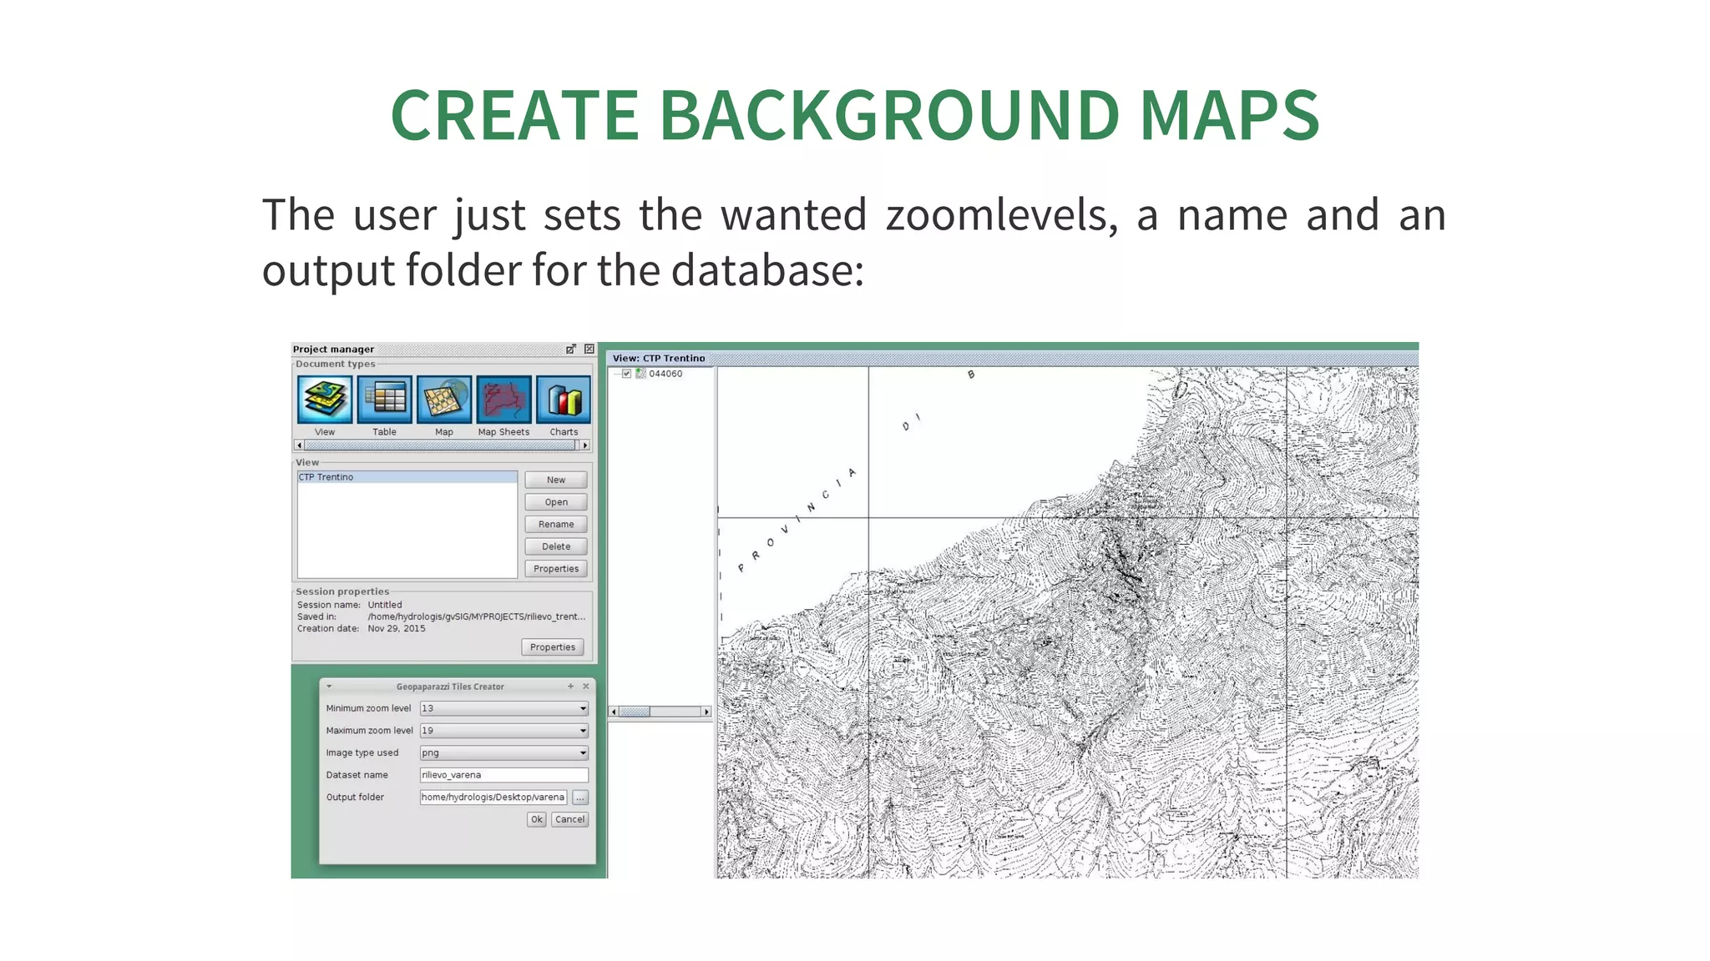Click the Creation date Nov 29, 2015 text

tap(397, 629)
